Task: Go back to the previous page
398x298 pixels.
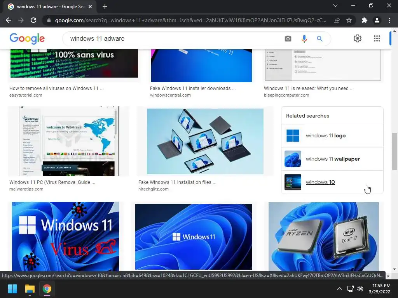Action: pyautogui.click(x=9, y=20)
